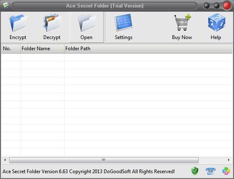
Task: Sort by the Folder Name column header
Action: tap(42, 49)
